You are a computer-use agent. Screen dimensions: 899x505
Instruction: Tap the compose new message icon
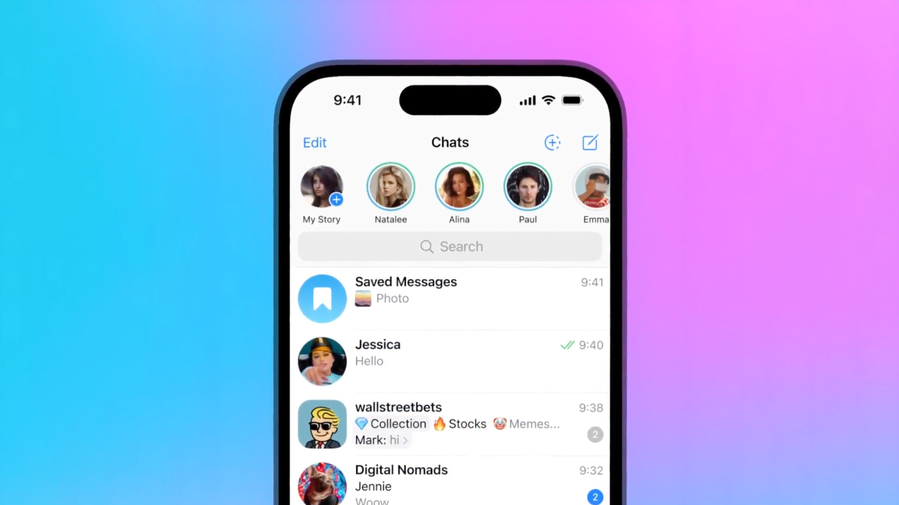click(x=590, y=142)
